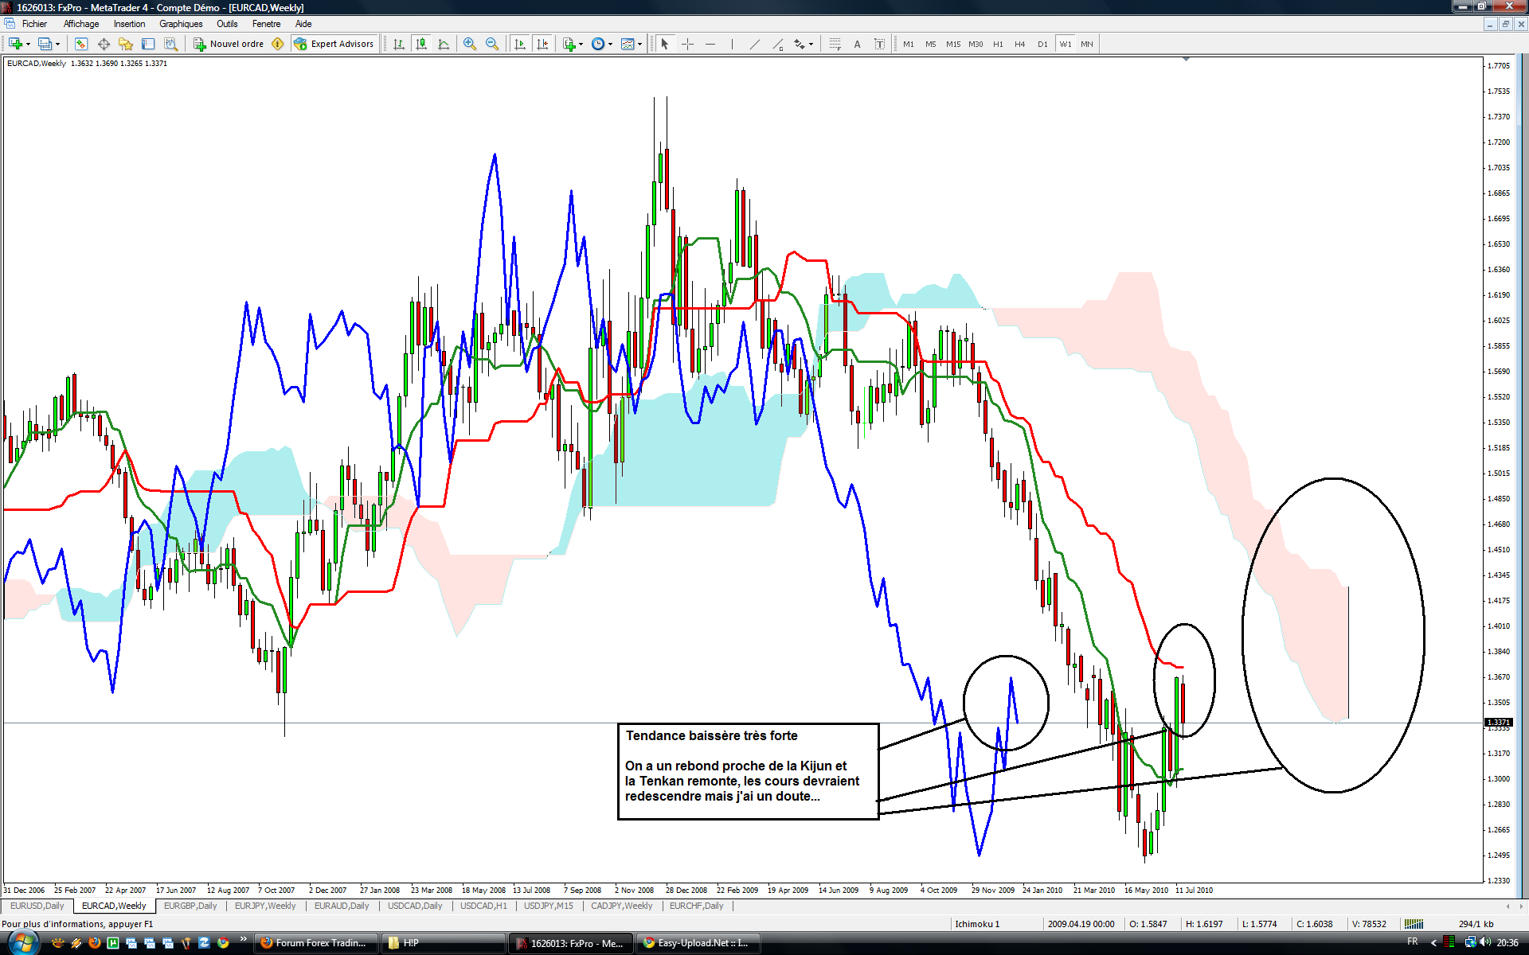
Task: Select the Crosshair tool
Action: [688, 44]
